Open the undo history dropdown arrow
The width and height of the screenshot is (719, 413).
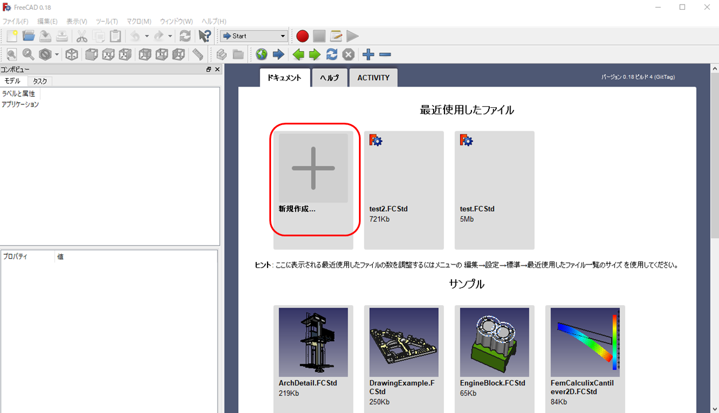pos(146,36)
